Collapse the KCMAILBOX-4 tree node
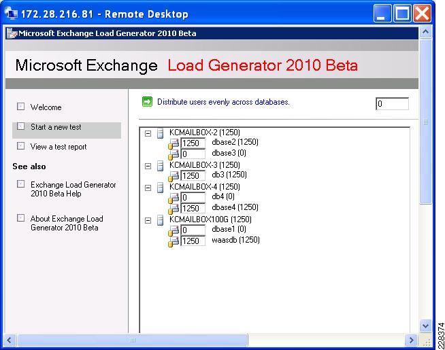 pos(148,188)
